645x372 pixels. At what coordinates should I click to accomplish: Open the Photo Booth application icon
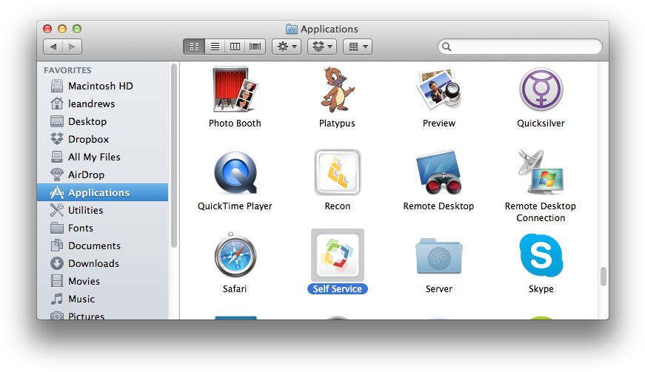coord(235,89)
